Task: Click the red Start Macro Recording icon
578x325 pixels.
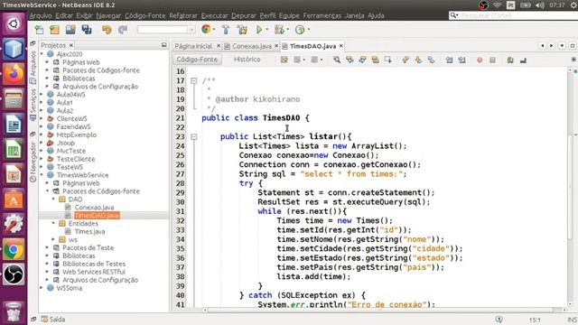Action: [x=480, y=60]
